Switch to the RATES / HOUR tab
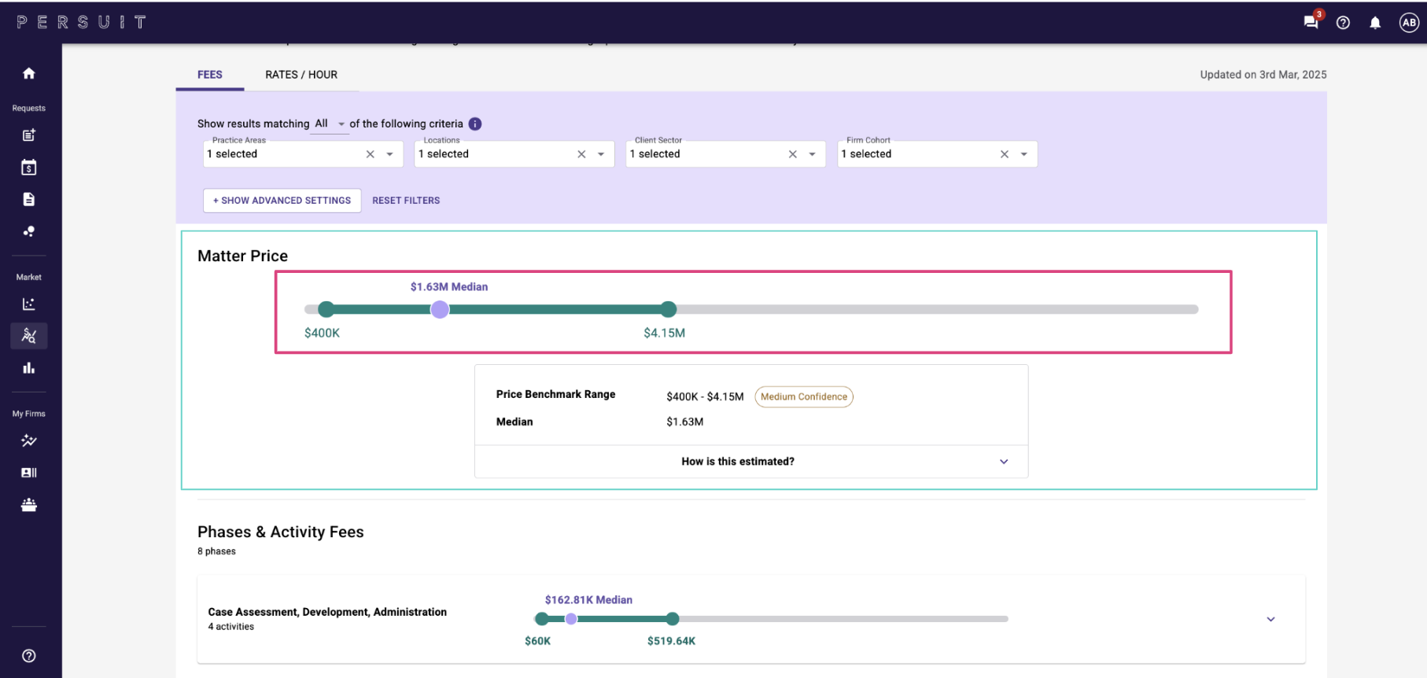 301,75
